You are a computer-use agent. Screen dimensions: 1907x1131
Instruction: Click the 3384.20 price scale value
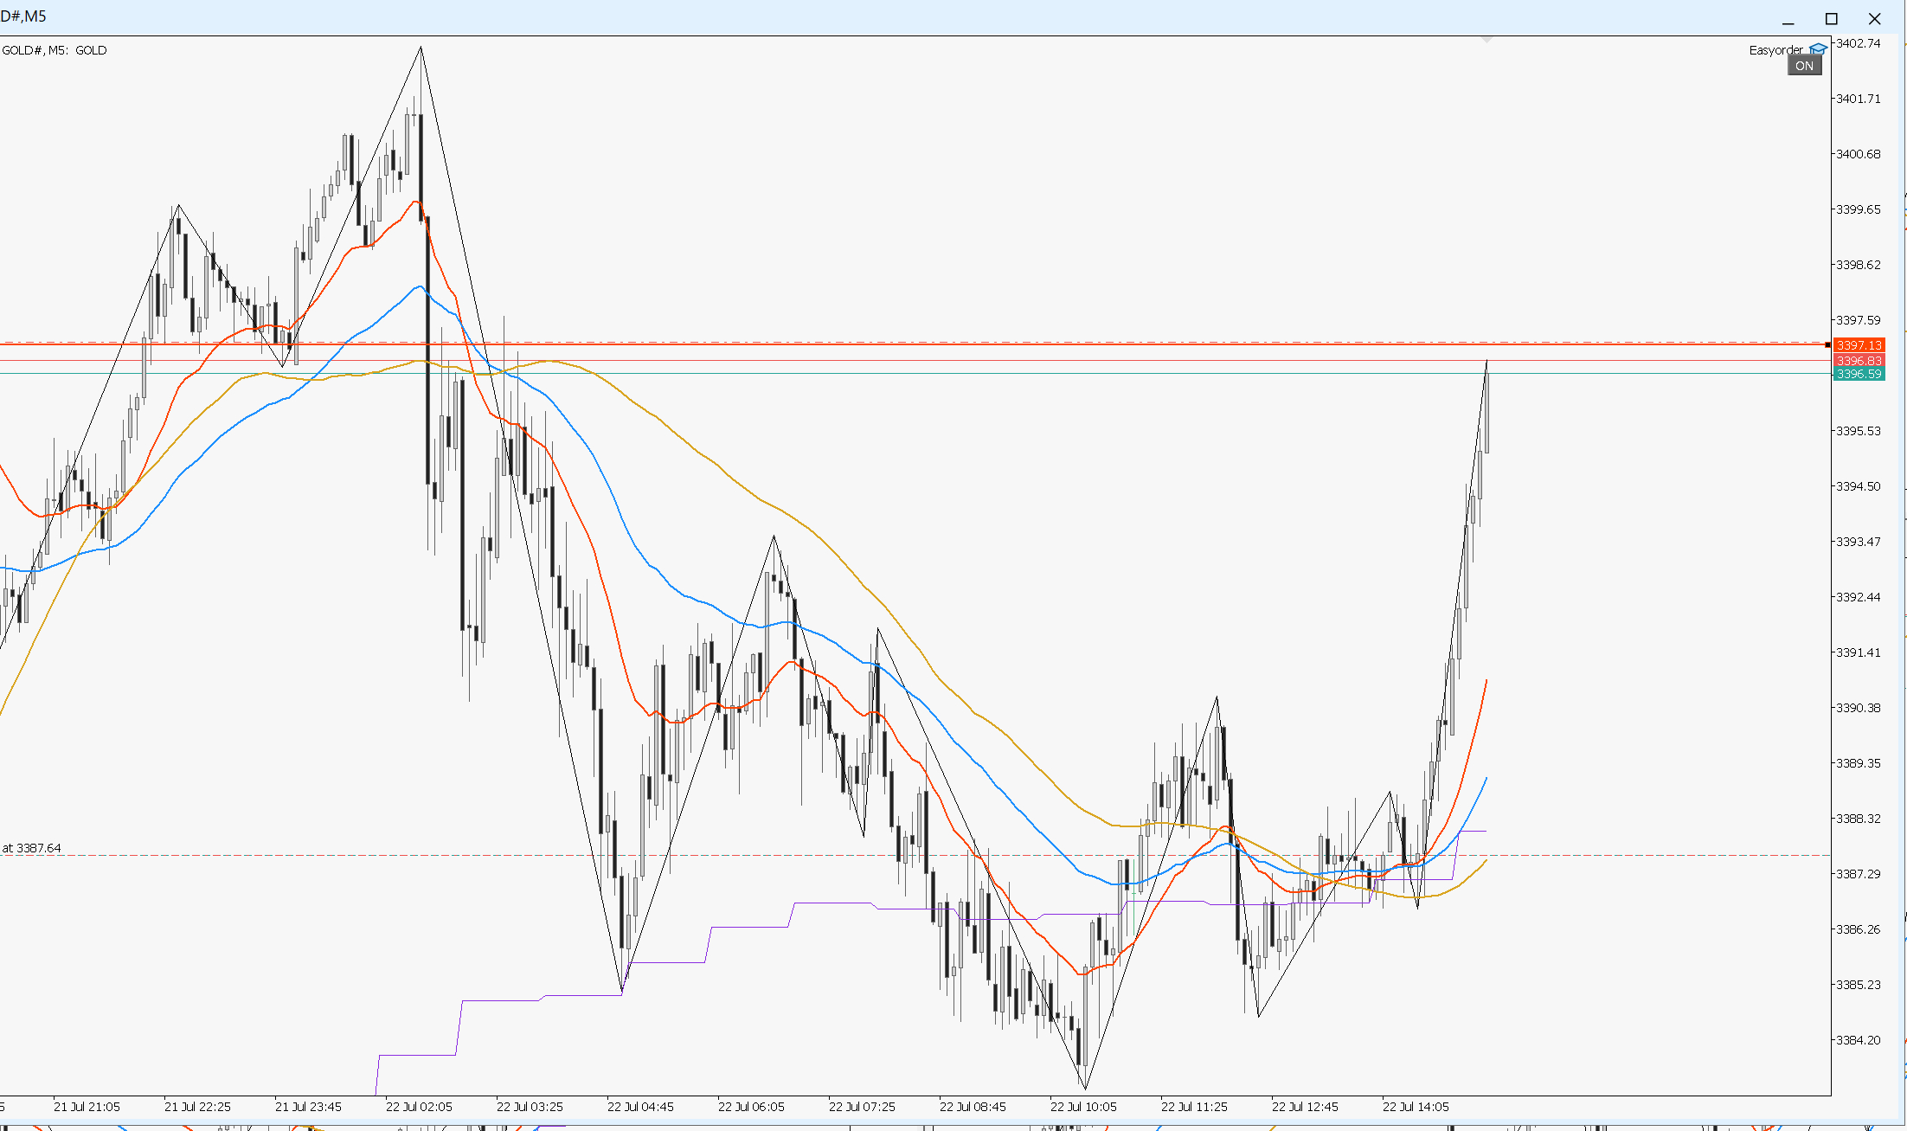pos(1859,1040)
